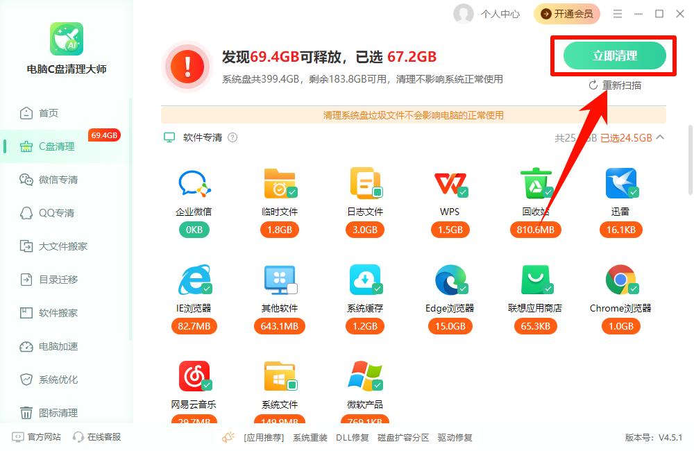Open the 网易云音乐 icon
The image size is (694, 451).
(x=194, y=376)
